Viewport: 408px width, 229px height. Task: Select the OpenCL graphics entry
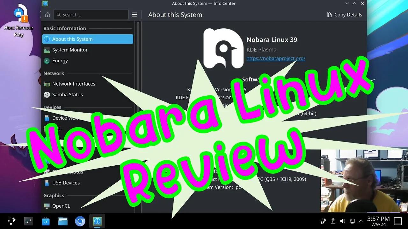[62, 206]
